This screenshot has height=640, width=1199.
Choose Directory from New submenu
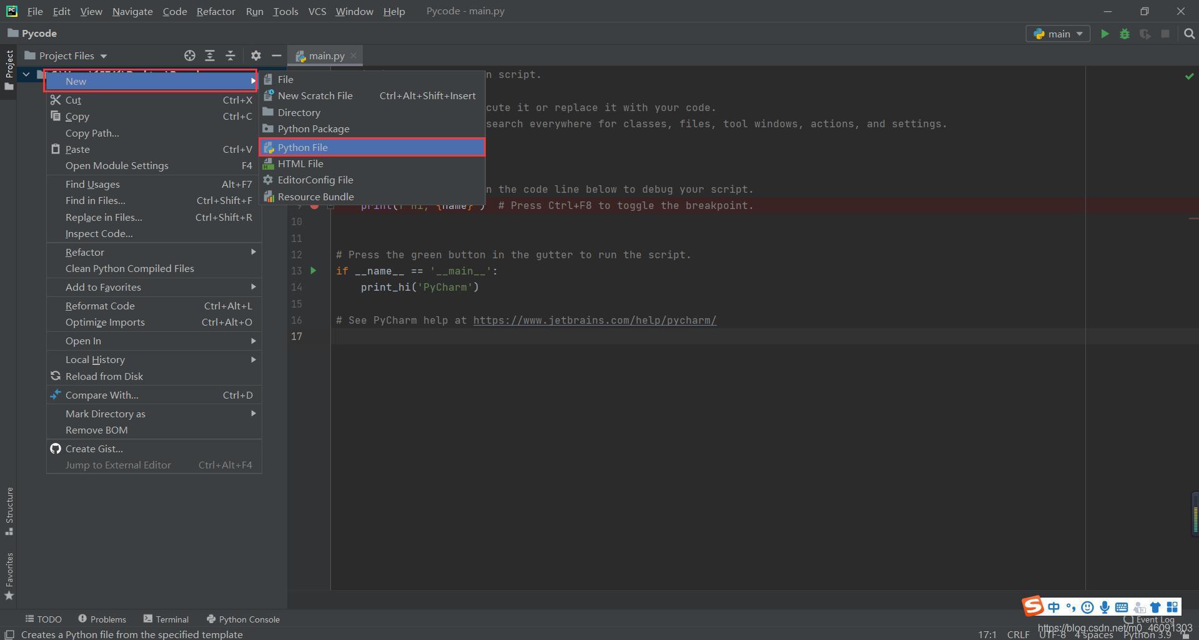pyautogui.click(x=372, y=112)
